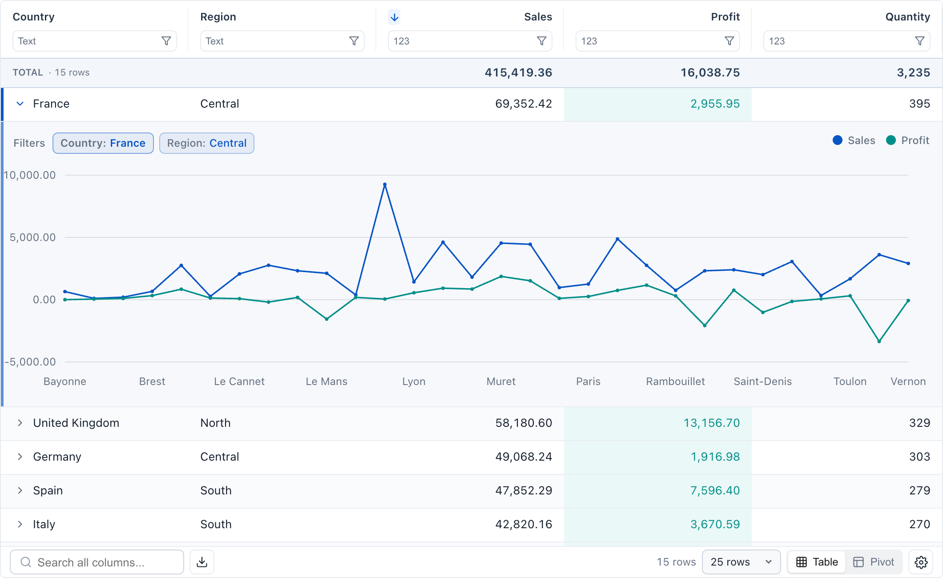The height and width of the screenshot is (578, 943).
Task: Sort by the Profit column header
Action: (x=725, y=17)
